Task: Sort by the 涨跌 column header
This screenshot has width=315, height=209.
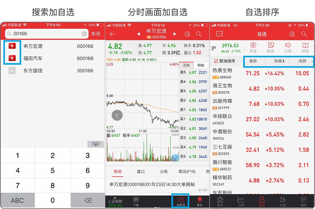Action: 302,61
